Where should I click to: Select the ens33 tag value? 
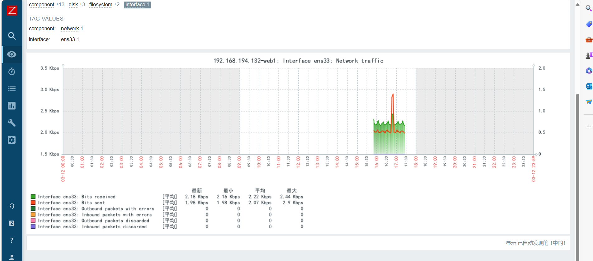(68, 40)
